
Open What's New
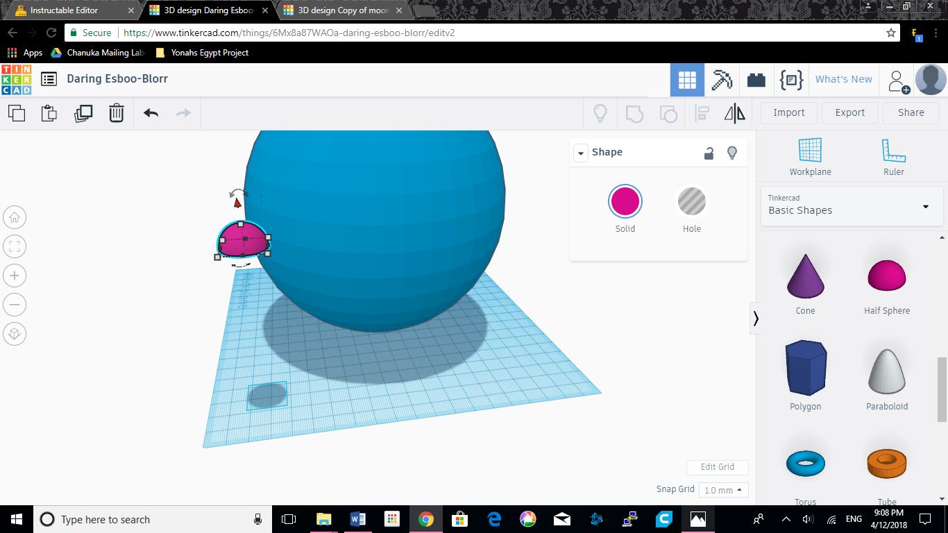coord(844,80)
